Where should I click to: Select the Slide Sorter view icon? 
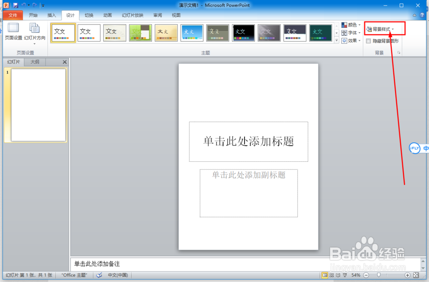pyautogui.click(x=331, y=275)
